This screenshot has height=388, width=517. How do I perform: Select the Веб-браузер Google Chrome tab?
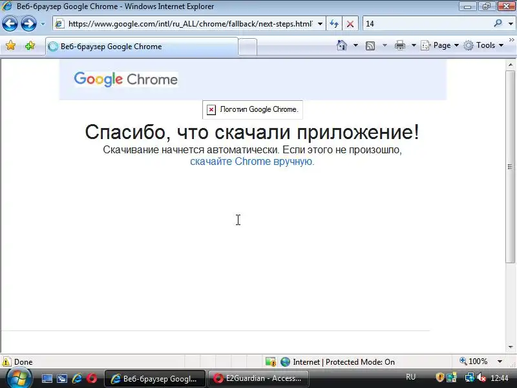coord(142,47)
